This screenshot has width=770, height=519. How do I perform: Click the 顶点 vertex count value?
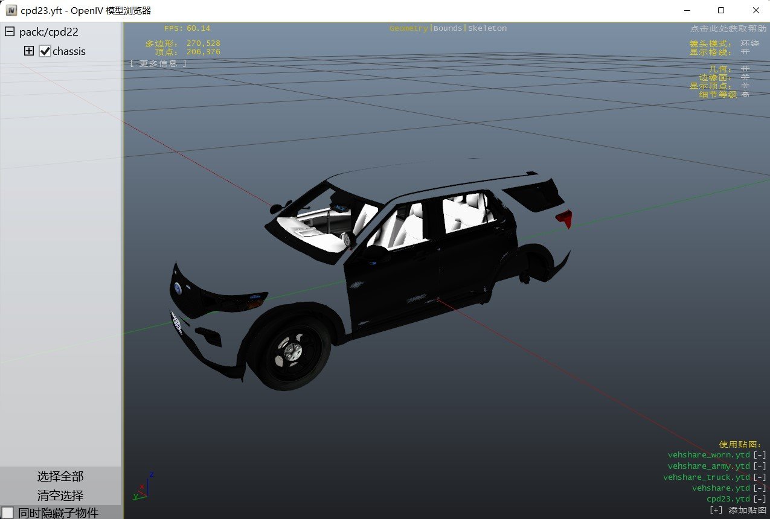coord(204,52)
